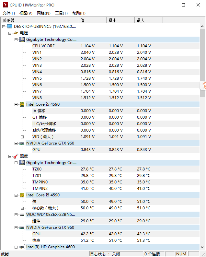Click the scrollbar up arrow

[x=202, y=26]
